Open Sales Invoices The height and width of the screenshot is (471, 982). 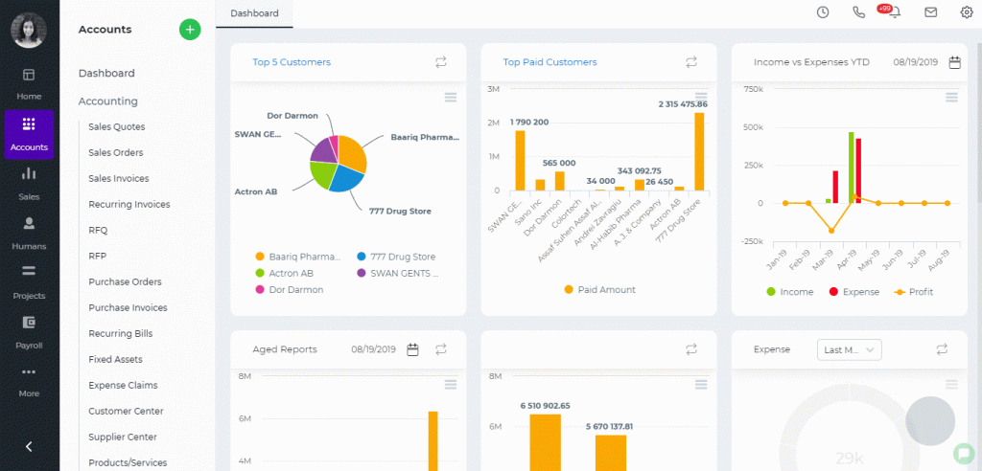click(x=118, y=178)
